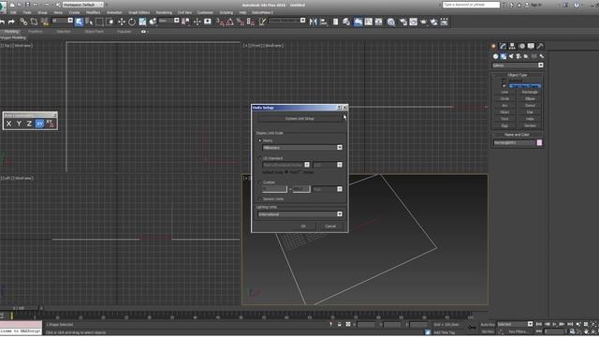Click the Rectangle spline button
This screenshot has height=337, width=599.
tap(530, 92)
